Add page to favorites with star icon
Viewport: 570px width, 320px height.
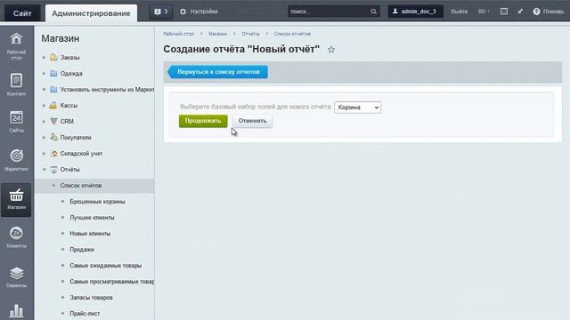pyautogui.click(x=330, y=50)
